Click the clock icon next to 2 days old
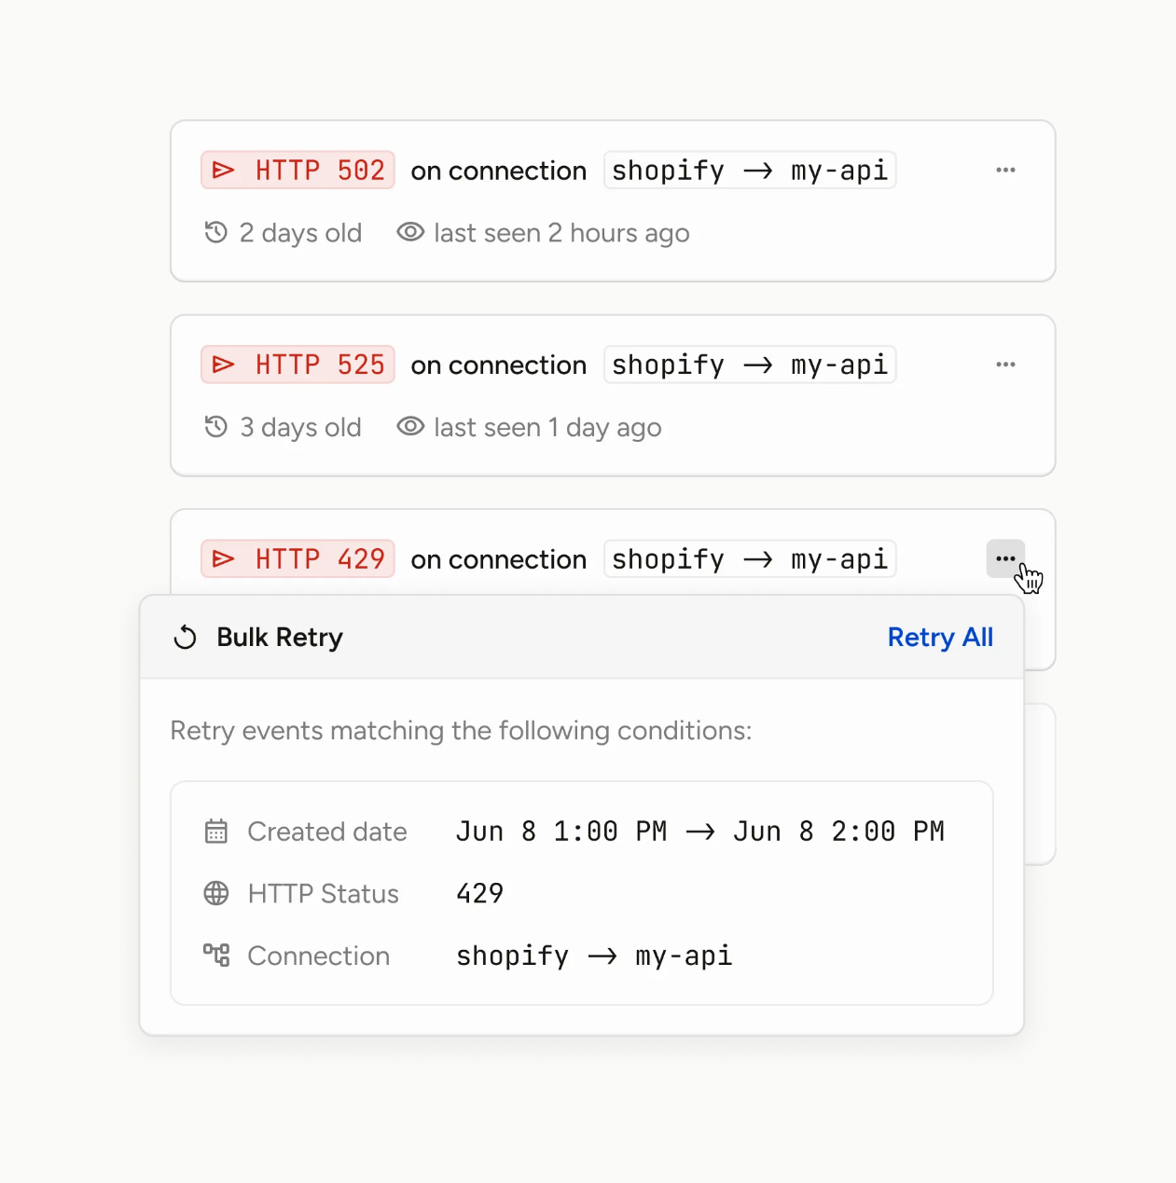 click(x=216, y=232)
